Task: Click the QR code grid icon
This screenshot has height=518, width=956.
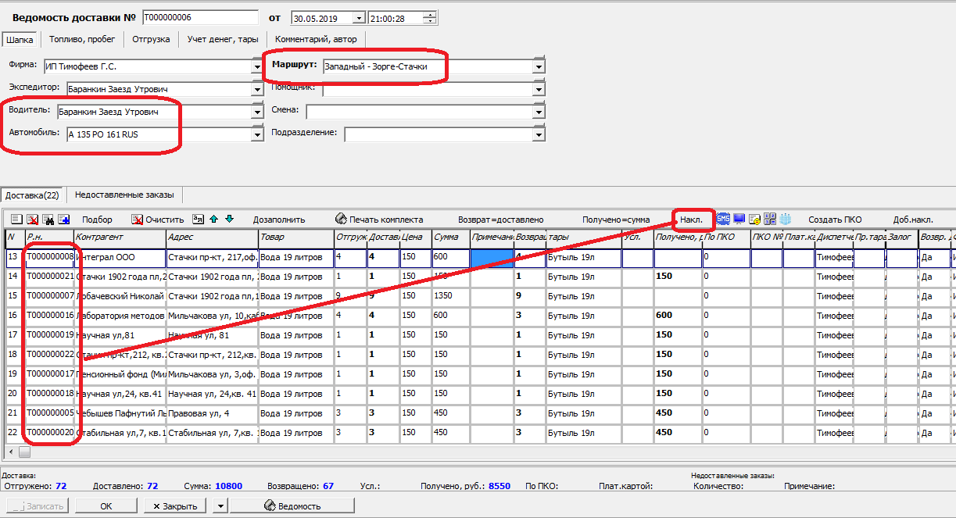Action: (x=770, y=220)
